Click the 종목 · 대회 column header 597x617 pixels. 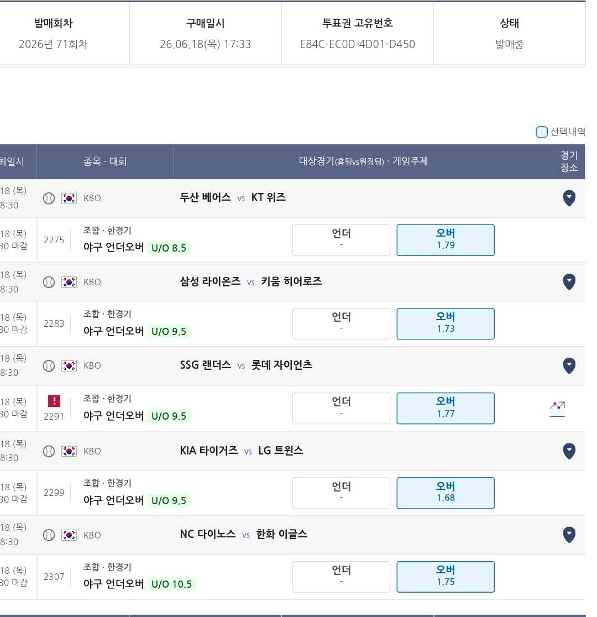tap(105, 162)
